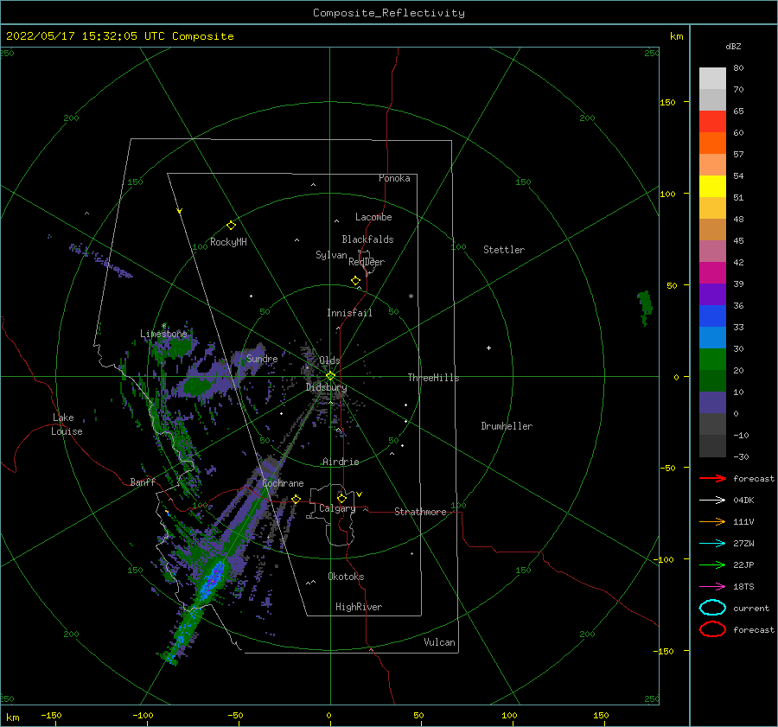Click the HighRiver label
The height and width of the screenshot is (727, 778).
[x=359, y=607]
